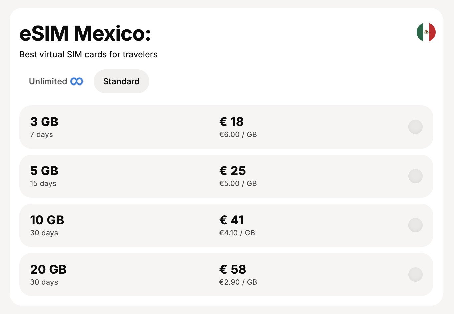Click the "5 GB" plan title
Screen dimensions: 454x314
tap(44, 171)
